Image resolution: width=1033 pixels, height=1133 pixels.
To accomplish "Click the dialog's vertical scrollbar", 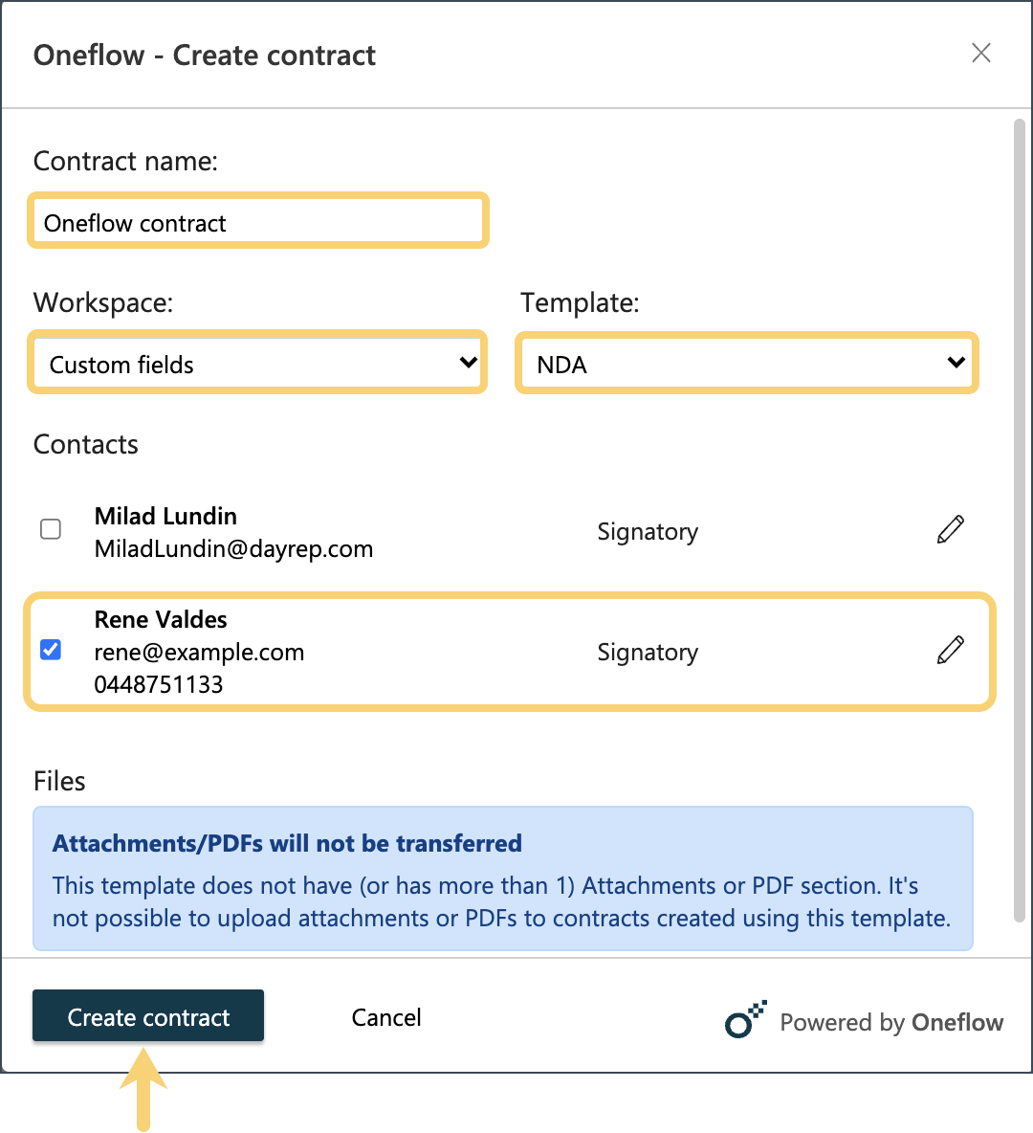I will pos(1020,521).
